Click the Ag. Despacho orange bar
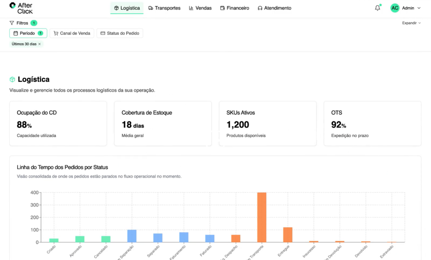 pos(236,239)
